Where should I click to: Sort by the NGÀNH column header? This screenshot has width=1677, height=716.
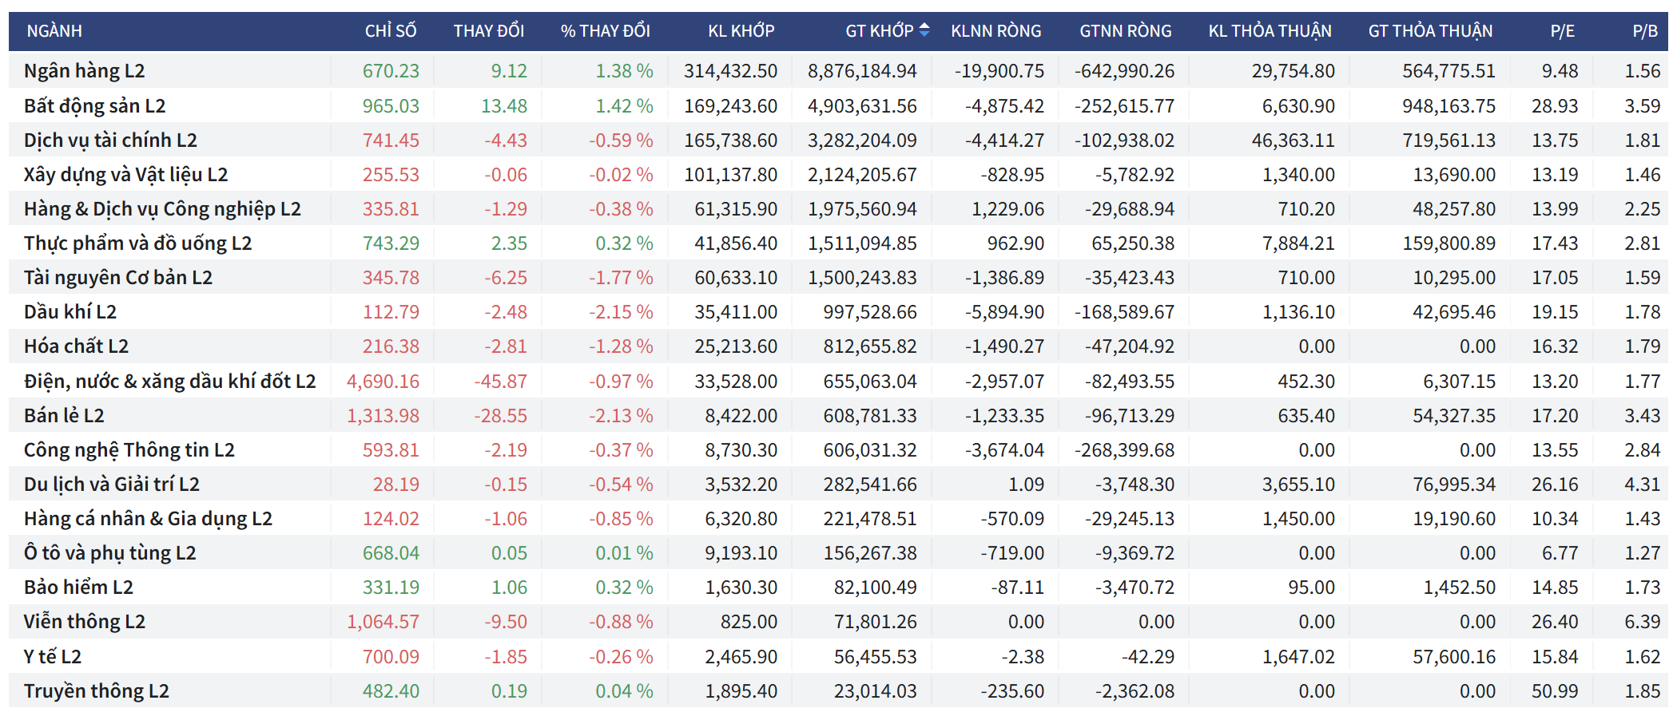point(54,31)
